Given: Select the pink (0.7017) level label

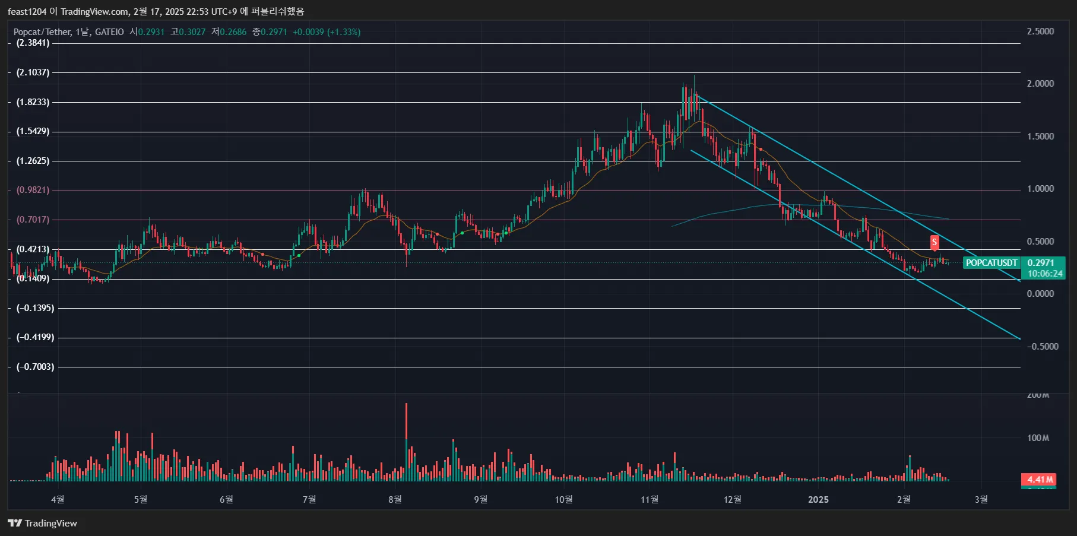Looking at the screenshot, I should (33, 220).
